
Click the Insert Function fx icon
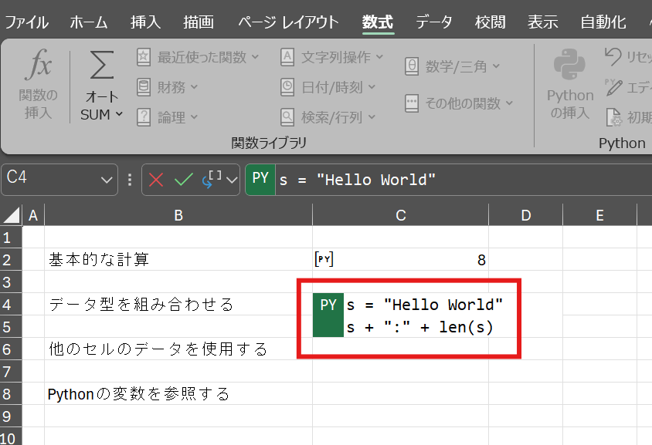(38, 68)
